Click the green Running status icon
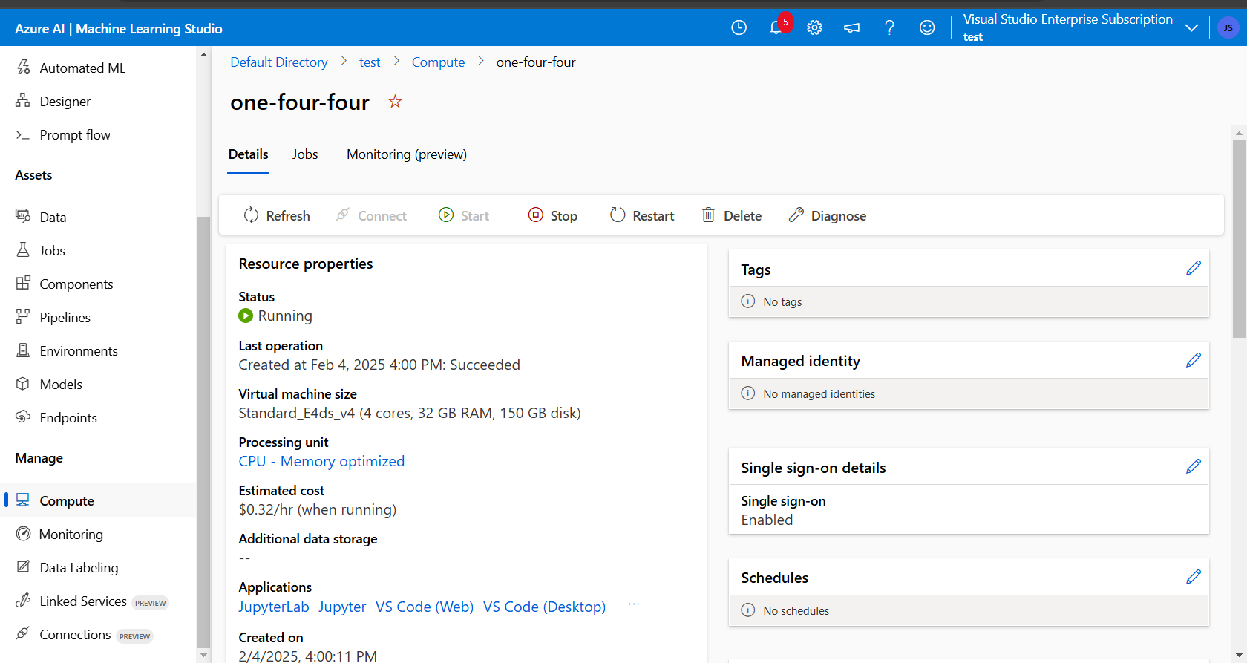 tap(246, 316)
